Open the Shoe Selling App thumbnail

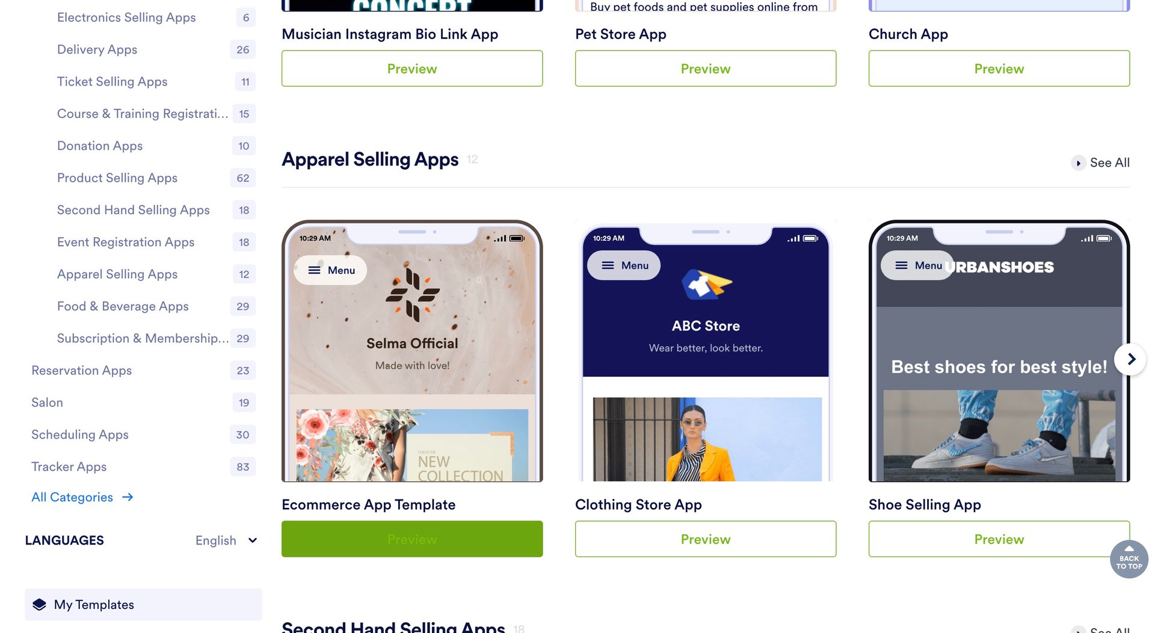click(999, 351)
